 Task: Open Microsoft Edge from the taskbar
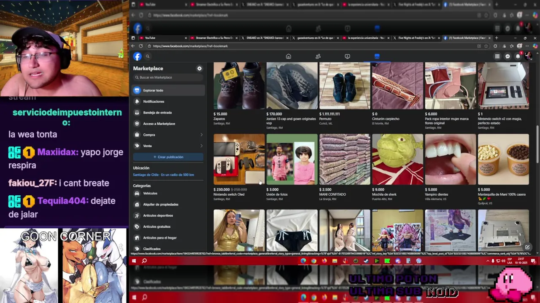(303, 261)
